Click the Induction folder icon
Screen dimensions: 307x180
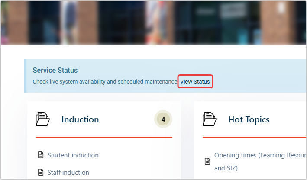(43, 119)
